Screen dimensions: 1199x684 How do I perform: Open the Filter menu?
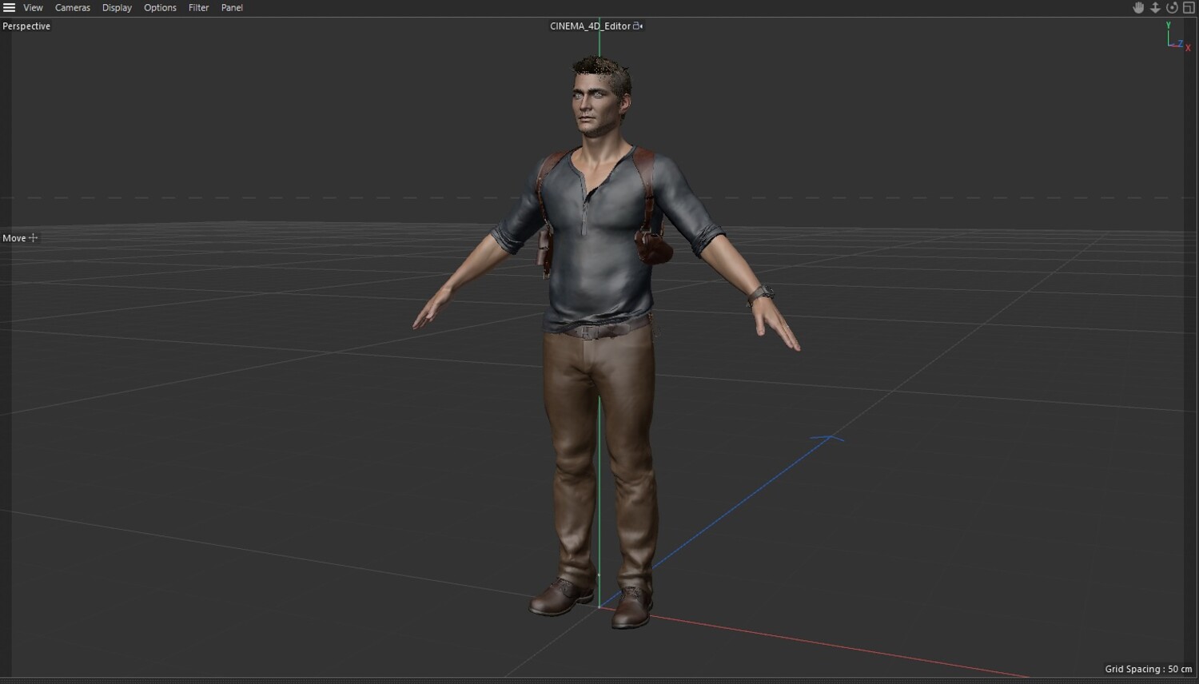198,8
